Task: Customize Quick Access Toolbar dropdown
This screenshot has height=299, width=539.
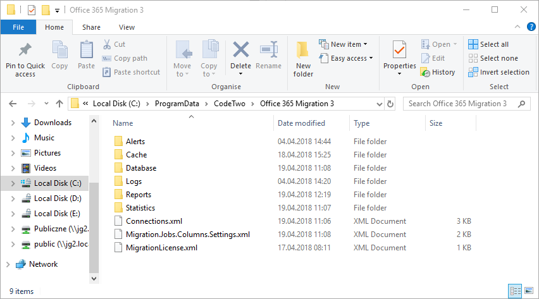Action: tap(58, 11)
